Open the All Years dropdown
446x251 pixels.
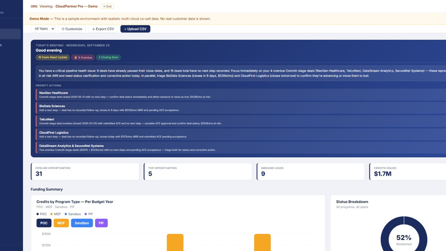point(43,29)
